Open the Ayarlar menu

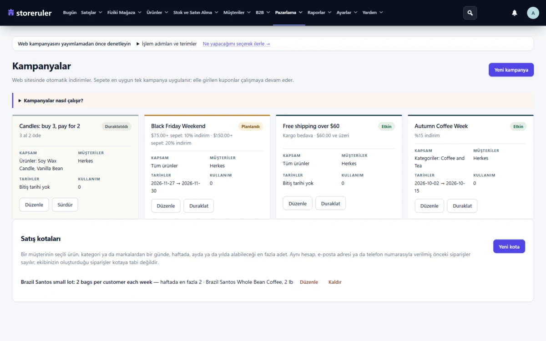[347, 13]
